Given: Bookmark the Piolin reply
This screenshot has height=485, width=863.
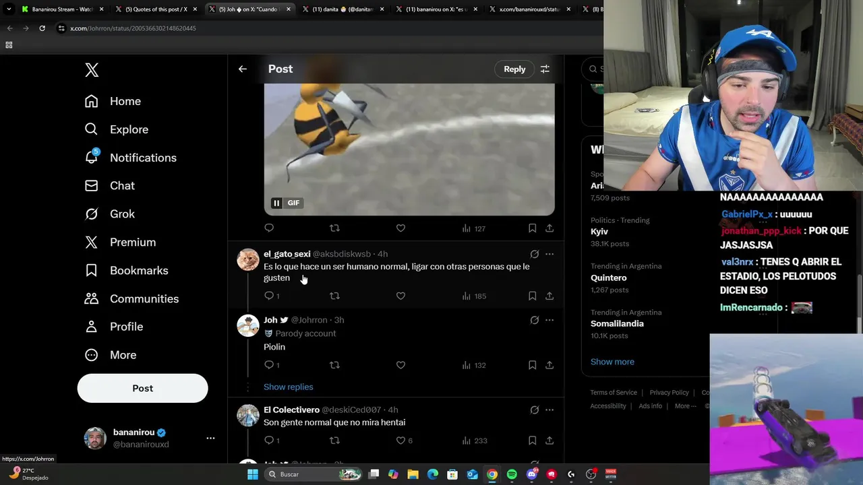Looking at the screenshot, I should click(532, 365).
